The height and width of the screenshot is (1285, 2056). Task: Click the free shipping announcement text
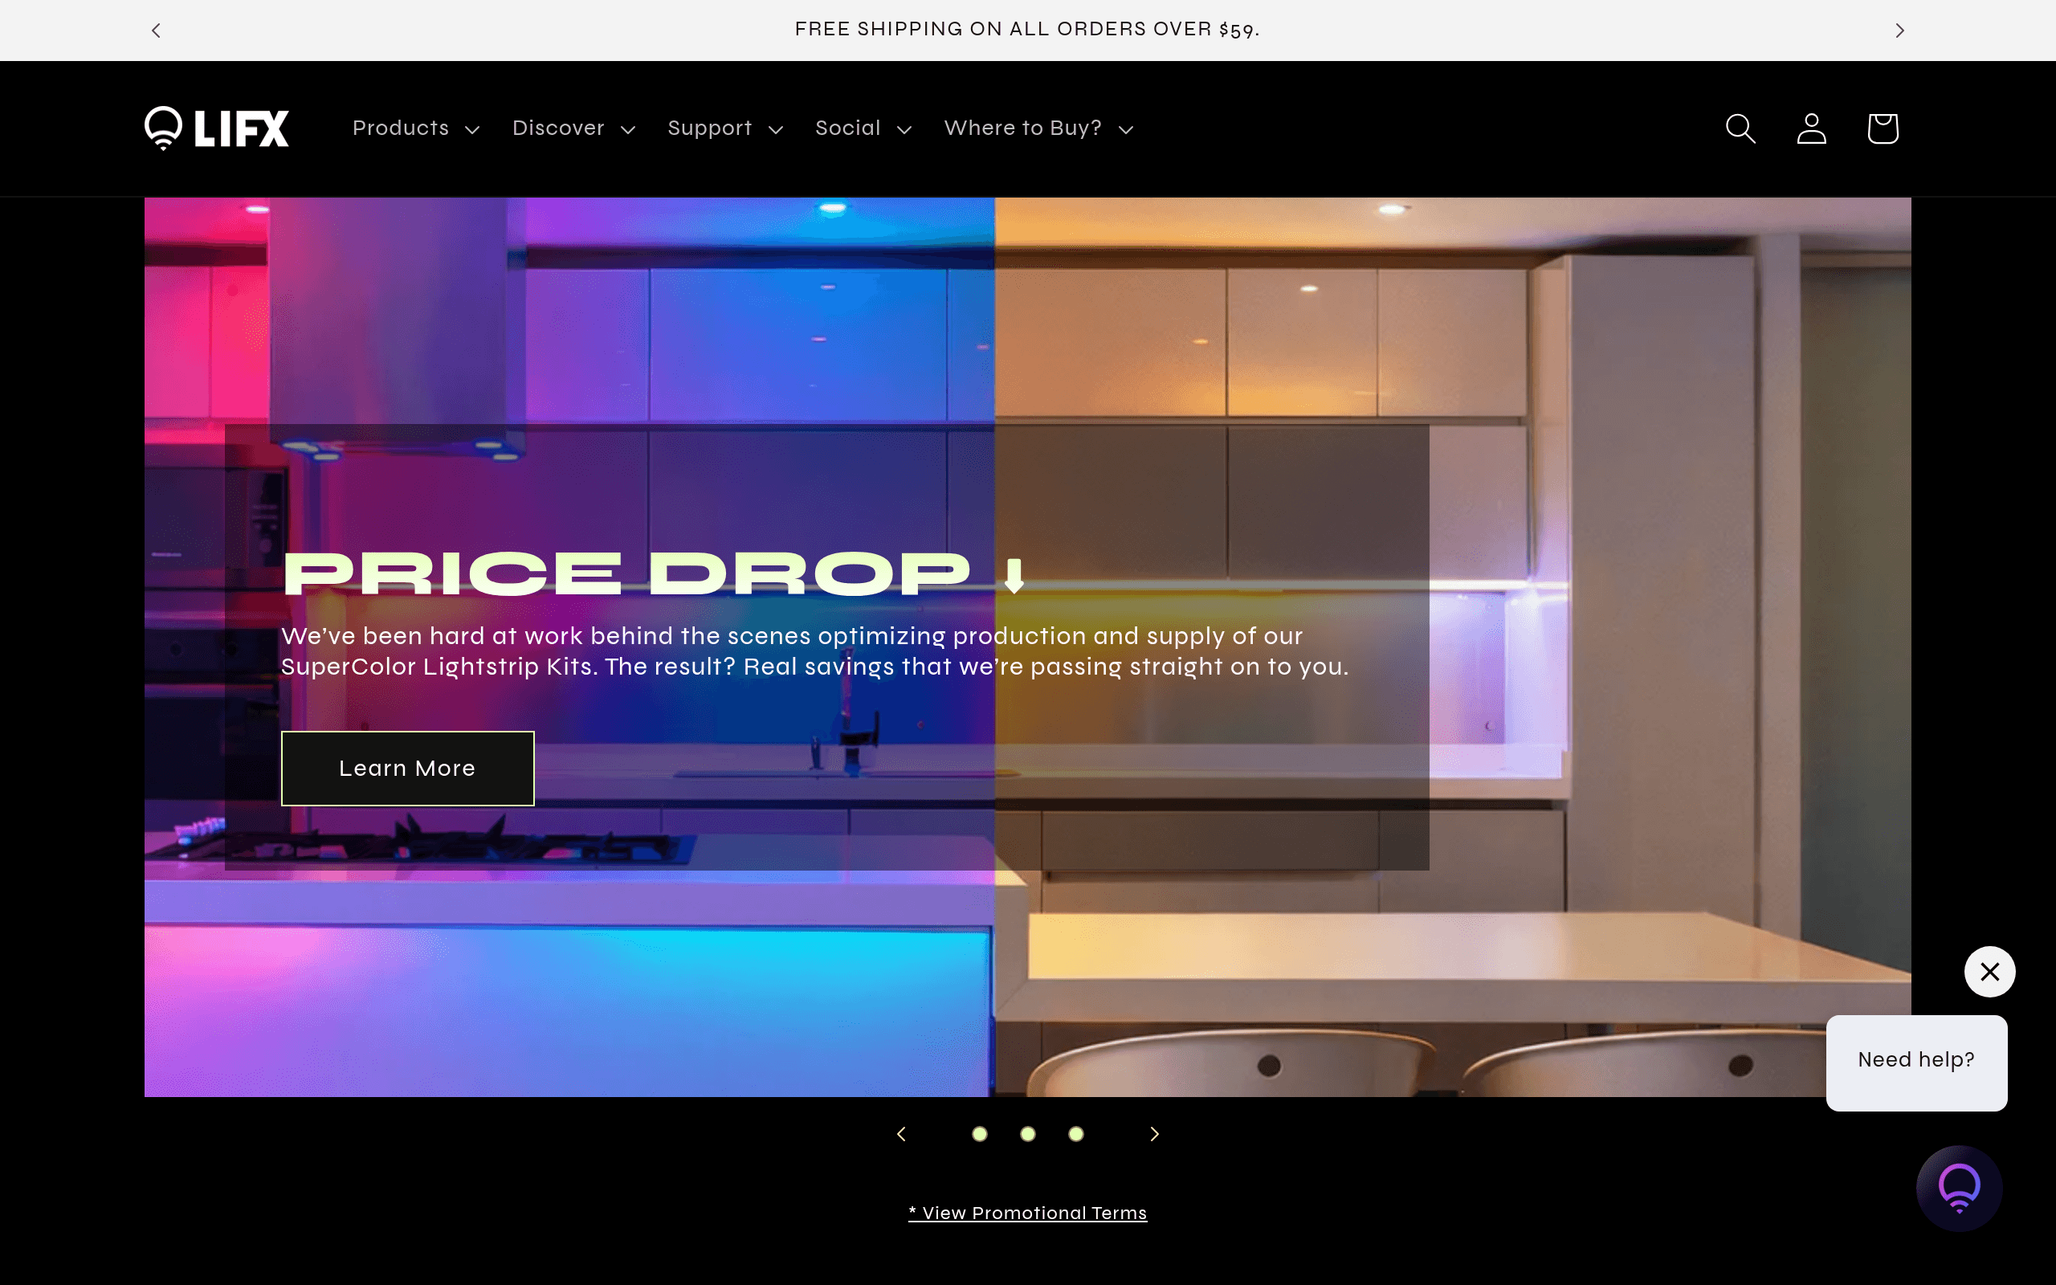(1027, 30)
